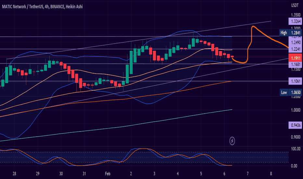Click the MATIC Network / TetherUS chart title
Screen dimensions: 303x179
tap(42, 7)
